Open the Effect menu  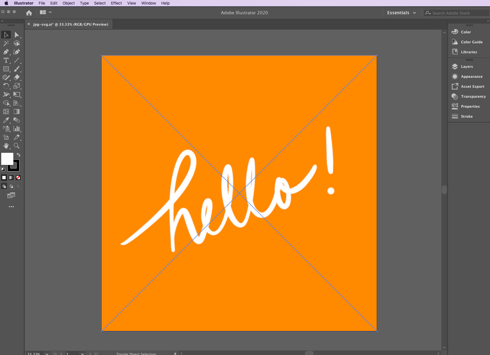click(x=116, y=3)
